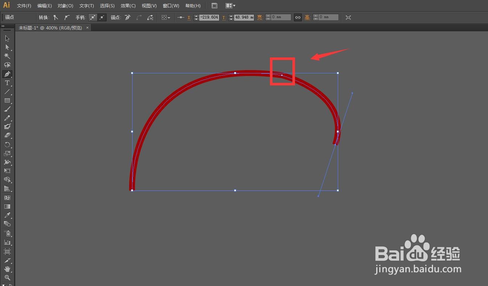This screenshot has height=286, width=488.
Task: Select the Selection tool arrow
Action: pos(7,39)
